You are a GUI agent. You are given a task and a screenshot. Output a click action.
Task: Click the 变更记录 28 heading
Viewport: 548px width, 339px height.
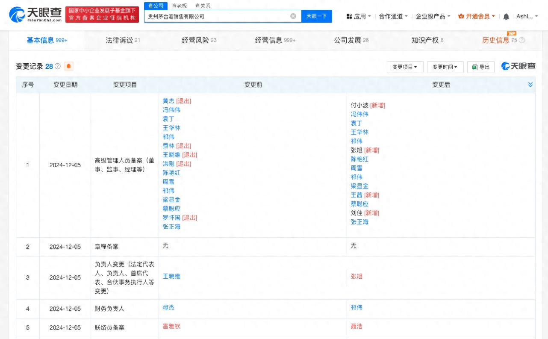[x=35, y=66]
